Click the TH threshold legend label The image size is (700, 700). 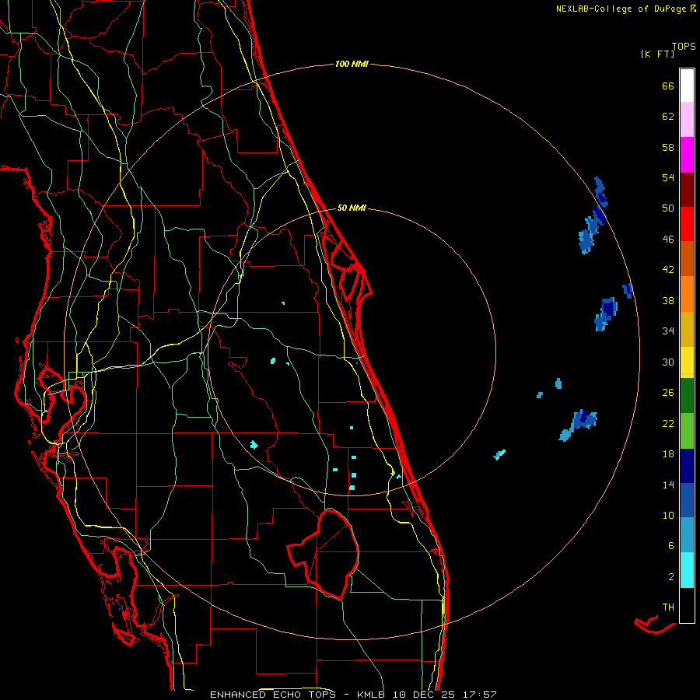(668, 607)
